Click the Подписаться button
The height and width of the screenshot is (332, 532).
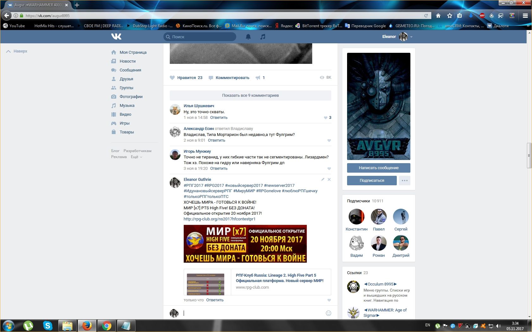point(372,181)
